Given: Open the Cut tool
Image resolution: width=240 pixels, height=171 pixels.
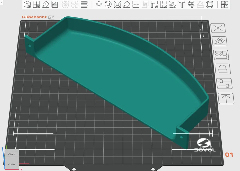Looking at the screenshot, I should tap(136, 4).
